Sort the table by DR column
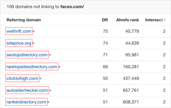171x108 pixels. tap(105, 20)
